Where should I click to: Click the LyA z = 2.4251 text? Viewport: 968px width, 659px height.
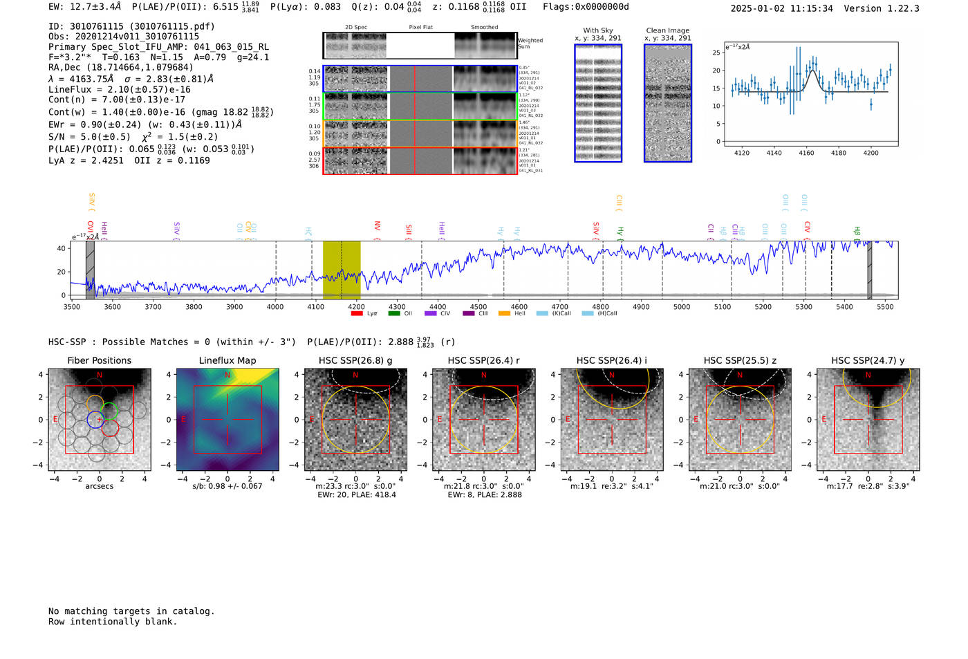pyautogui.click(x=86, y=160)
